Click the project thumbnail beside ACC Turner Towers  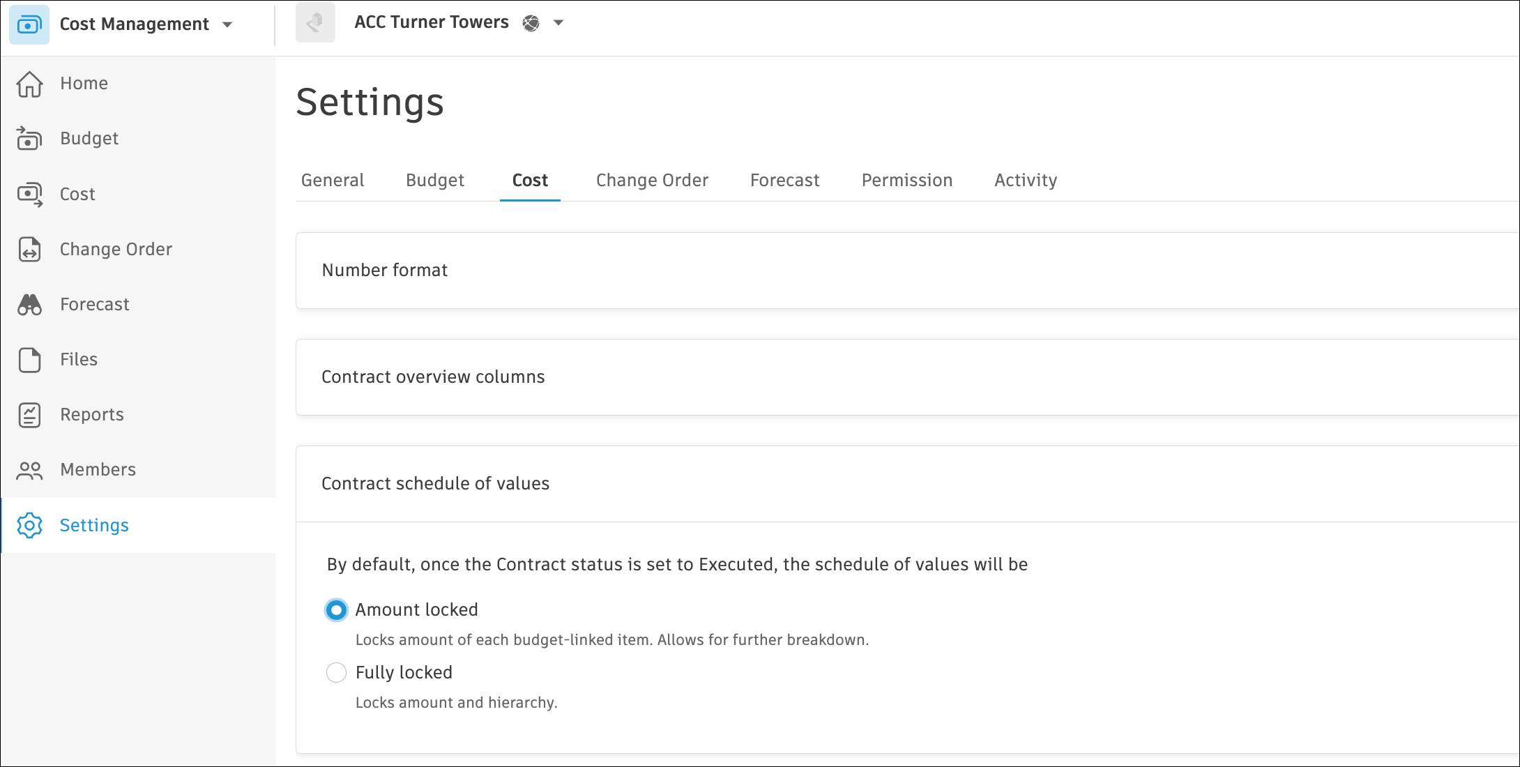(x=315, y=23)
